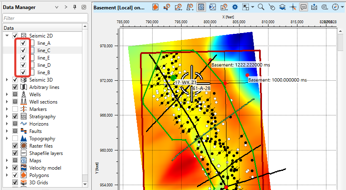The image size is (346, 190).
Task: Click the layers stack icon in toolbar
Action: 282,7
